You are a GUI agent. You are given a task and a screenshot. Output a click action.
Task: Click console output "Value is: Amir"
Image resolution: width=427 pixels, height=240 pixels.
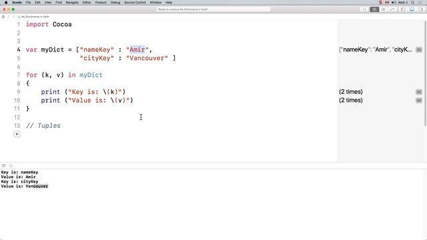pos(18,177)
